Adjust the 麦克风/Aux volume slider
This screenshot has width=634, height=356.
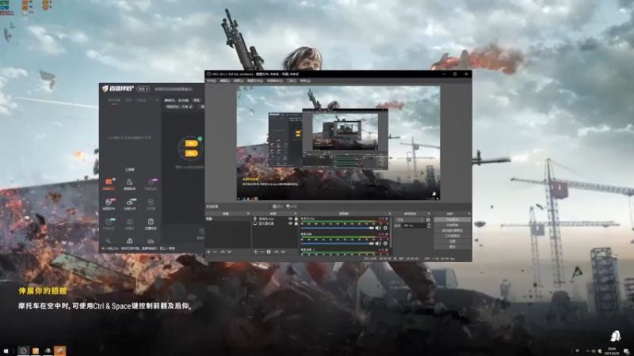pyautogui.click(x=338, y=228)
